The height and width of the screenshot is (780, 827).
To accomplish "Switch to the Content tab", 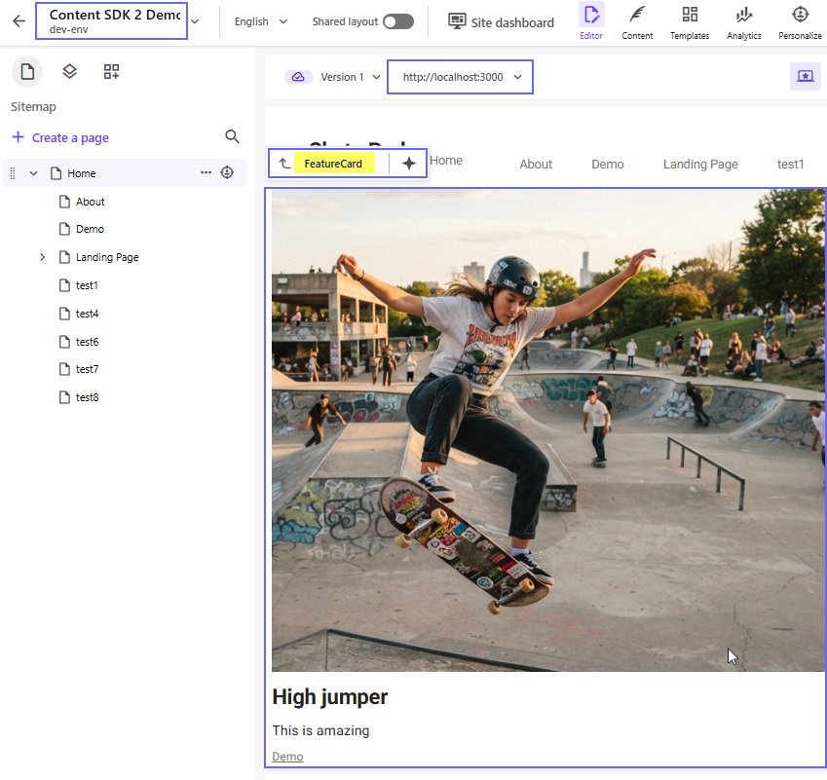I will coord(637,21).
